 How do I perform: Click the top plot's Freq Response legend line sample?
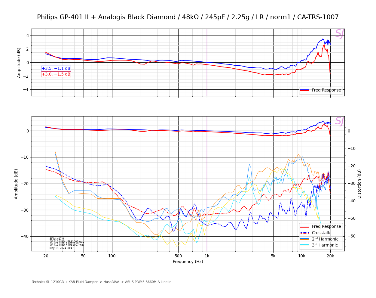point(304,90)
